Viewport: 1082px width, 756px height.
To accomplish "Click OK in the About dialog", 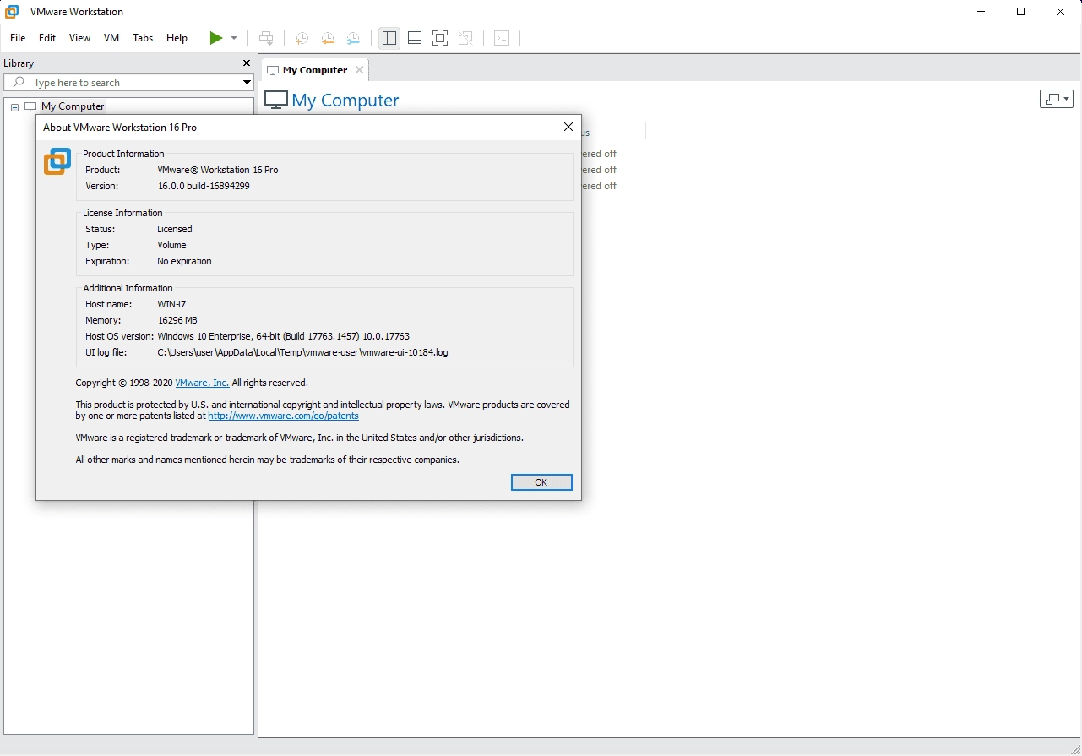I will click(x=541, y=482).
